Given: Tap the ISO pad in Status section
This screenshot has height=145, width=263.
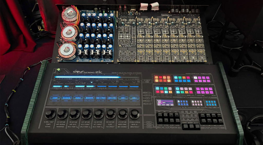Looking at the screenshot, I should [203, 92].
